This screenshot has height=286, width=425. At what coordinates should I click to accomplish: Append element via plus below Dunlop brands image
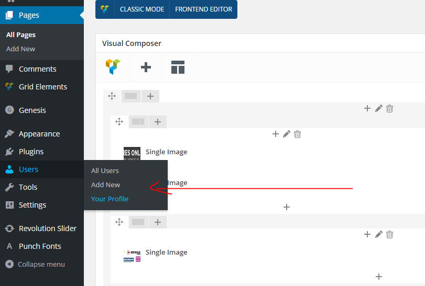[379, 277]
